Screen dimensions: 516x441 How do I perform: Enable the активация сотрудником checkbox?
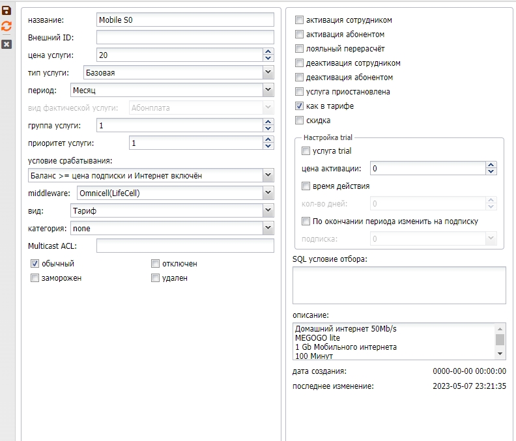tap(300, 20)
